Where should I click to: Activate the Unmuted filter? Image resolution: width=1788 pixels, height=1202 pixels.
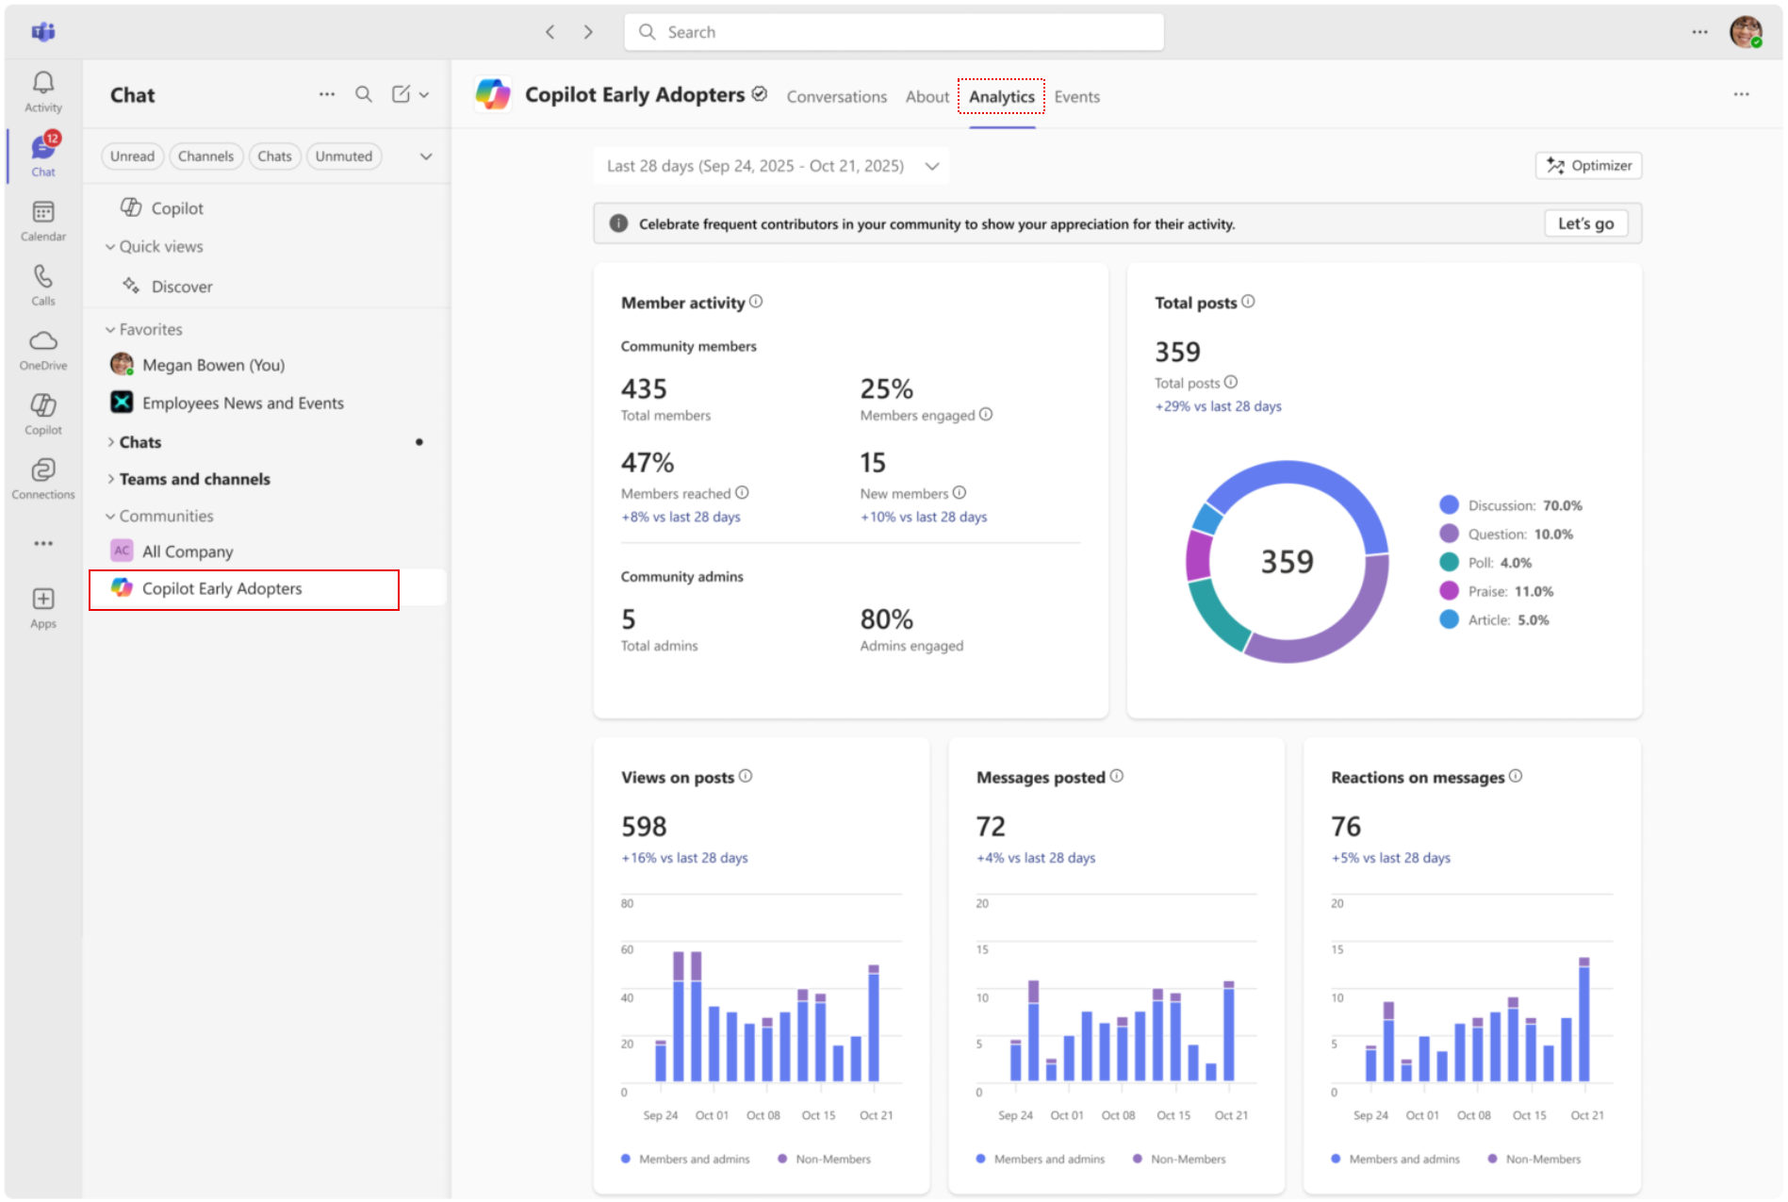(x=343, y=156)
